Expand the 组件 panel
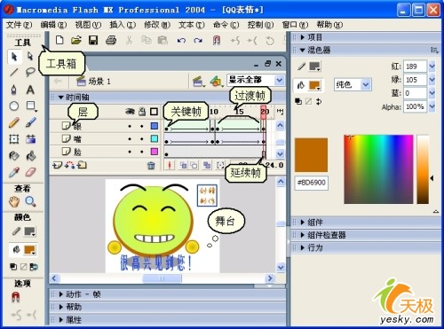The image size is (444, 329). pos(303,223)
